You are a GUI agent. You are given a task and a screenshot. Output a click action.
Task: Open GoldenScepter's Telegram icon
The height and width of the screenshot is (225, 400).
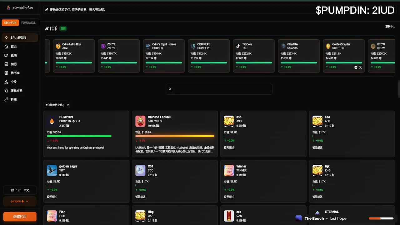356,67
